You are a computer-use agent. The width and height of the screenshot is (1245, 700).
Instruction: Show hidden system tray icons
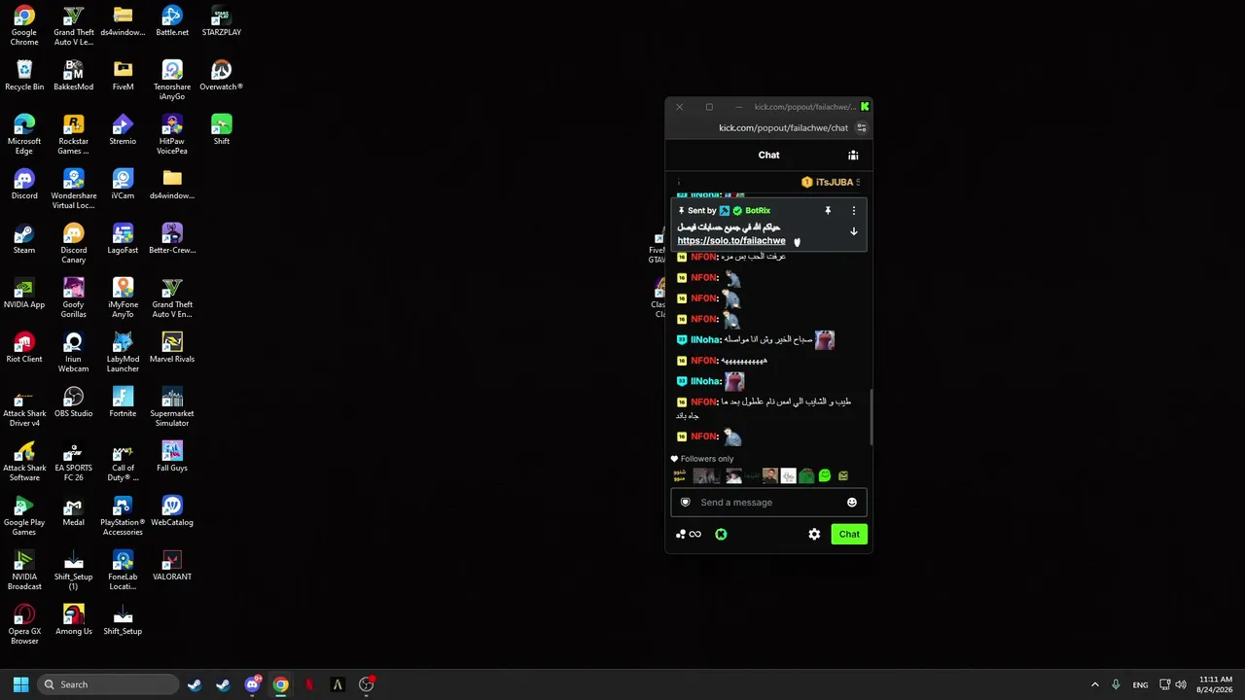click(1094, 684)
